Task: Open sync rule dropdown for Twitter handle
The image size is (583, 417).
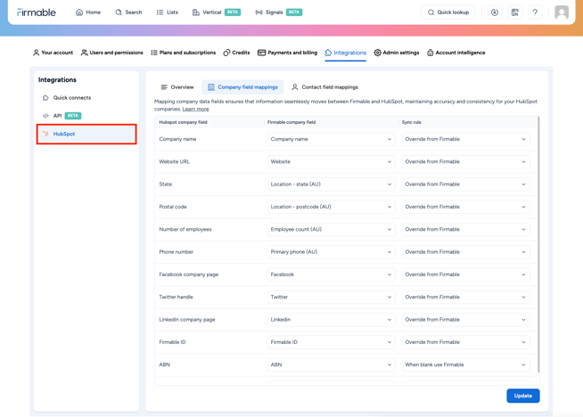Action: (x=465, y=297)
